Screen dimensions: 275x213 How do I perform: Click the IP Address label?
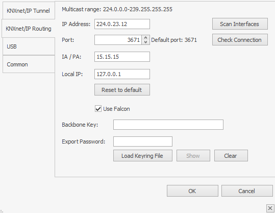tap(76, 24)
